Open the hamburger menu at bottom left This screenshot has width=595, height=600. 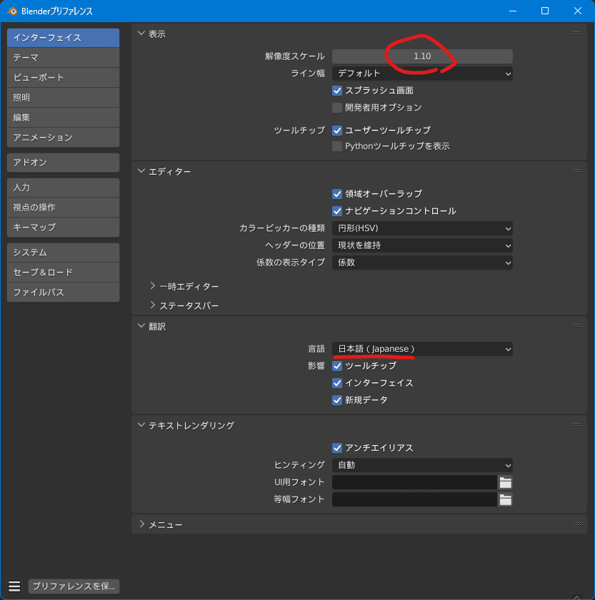[14, 586]
